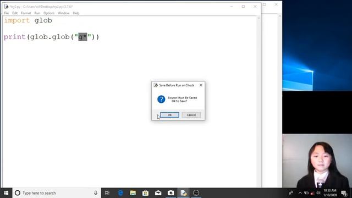This screenshot has height=198, width=352.
Task: Click the scrollbar up arrow in IDLE editor
Action: point(258,18)
